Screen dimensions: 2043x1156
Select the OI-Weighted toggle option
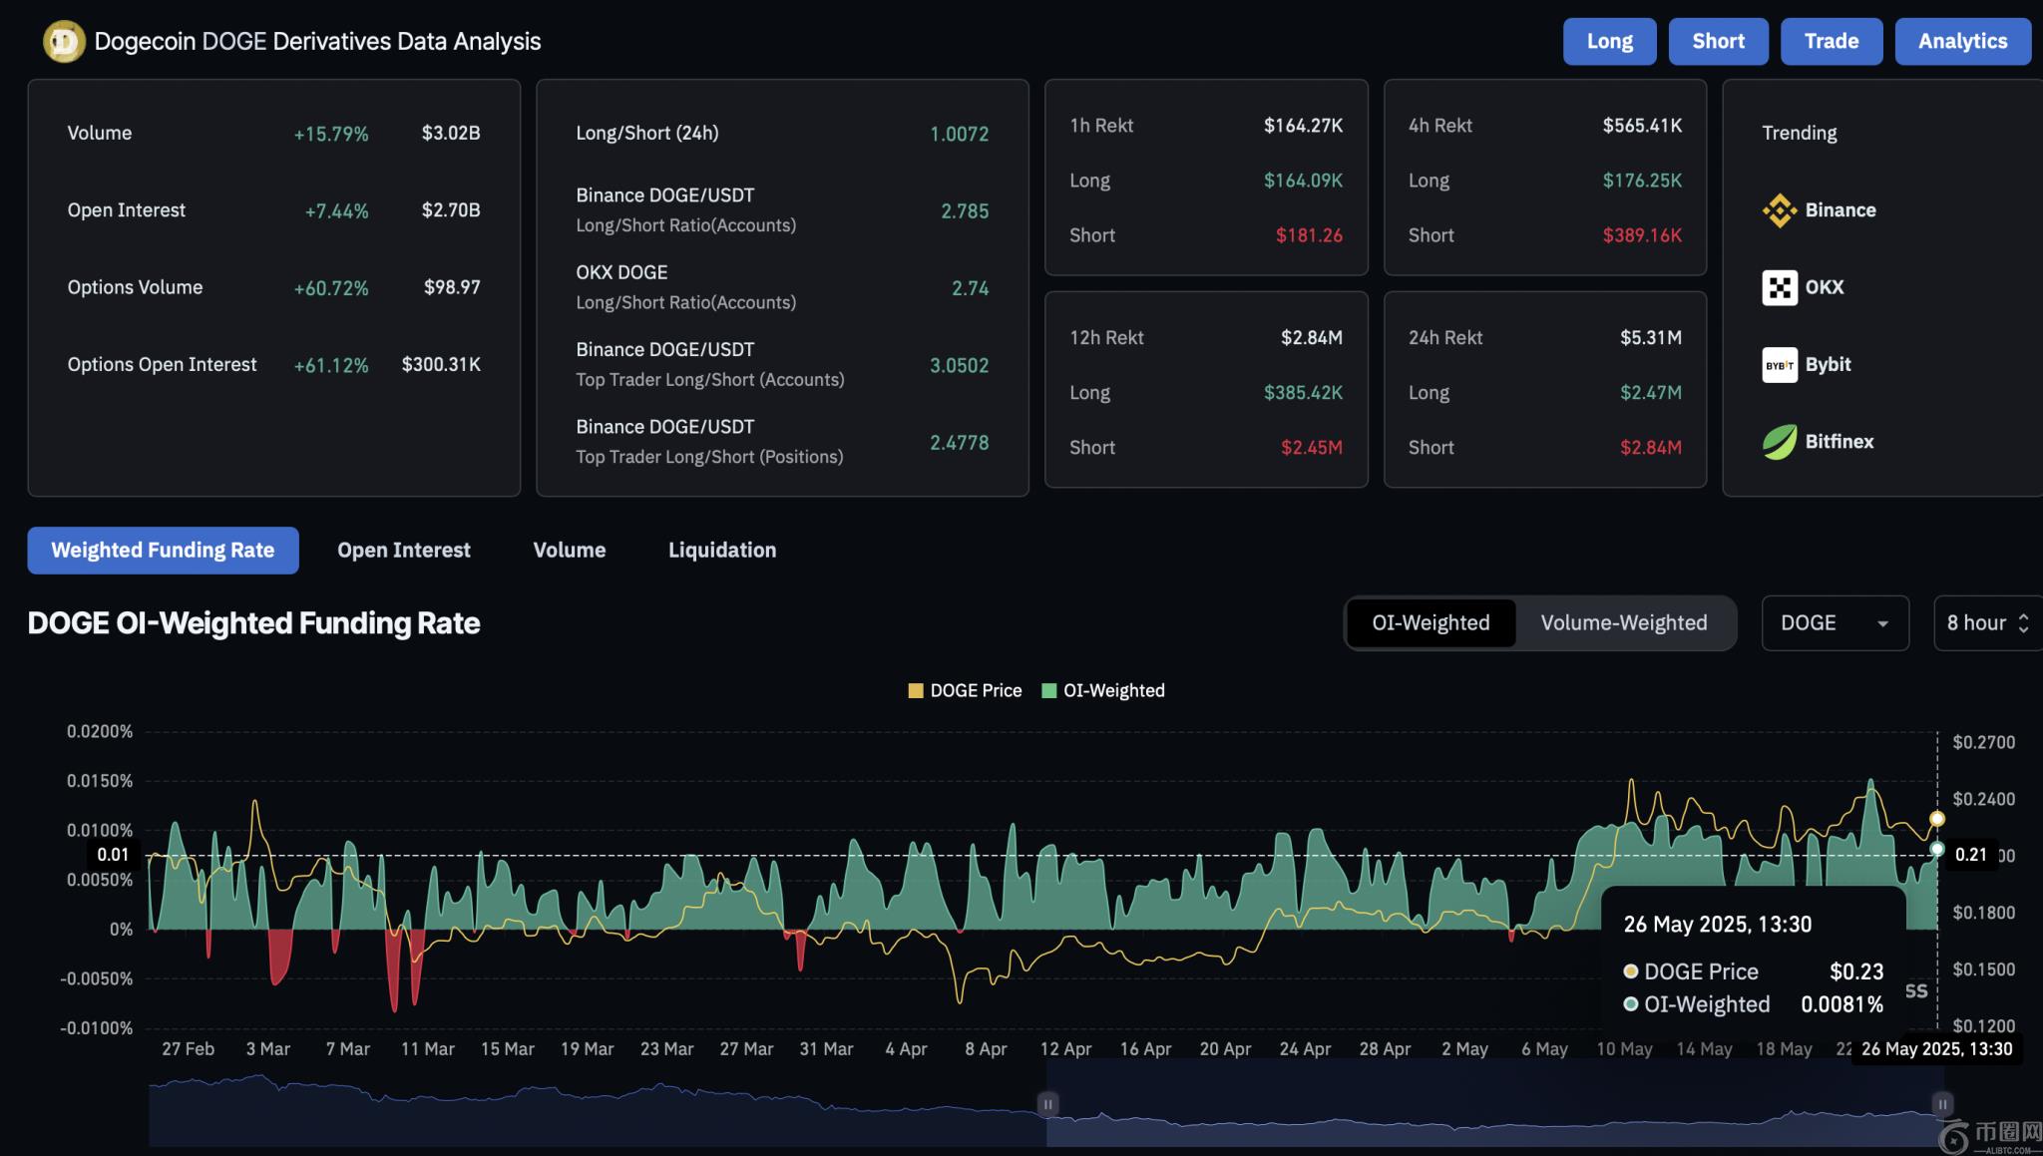click(1430, 623)
